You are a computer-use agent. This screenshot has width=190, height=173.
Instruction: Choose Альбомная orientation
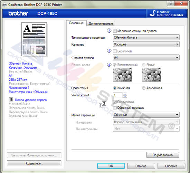pos(144,88)
